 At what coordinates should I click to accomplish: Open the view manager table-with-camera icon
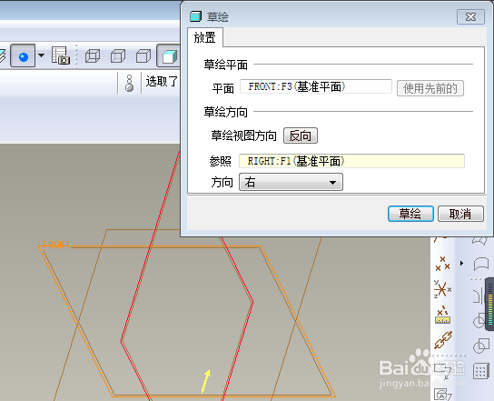click(x=61, y=55)
